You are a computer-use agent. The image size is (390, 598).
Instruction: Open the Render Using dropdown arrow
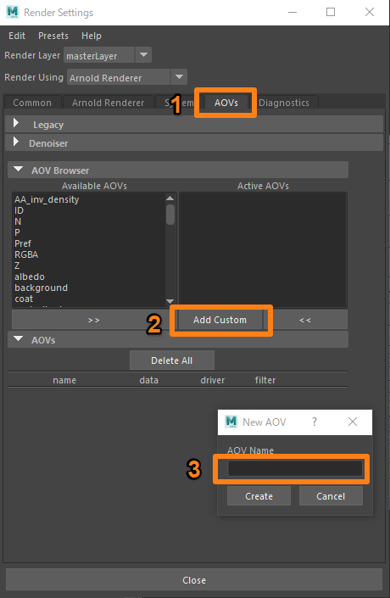point(179,77)
